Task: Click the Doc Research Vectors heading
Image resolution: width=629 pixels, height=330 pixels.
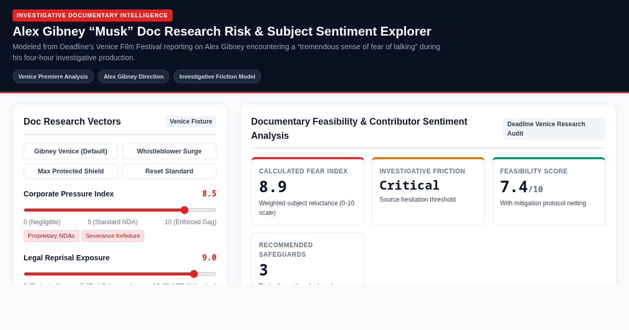Action: coord(72,122)
